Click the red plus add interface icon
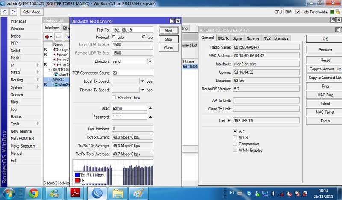This screenshot has width=342, height=200. pos(47,37)
